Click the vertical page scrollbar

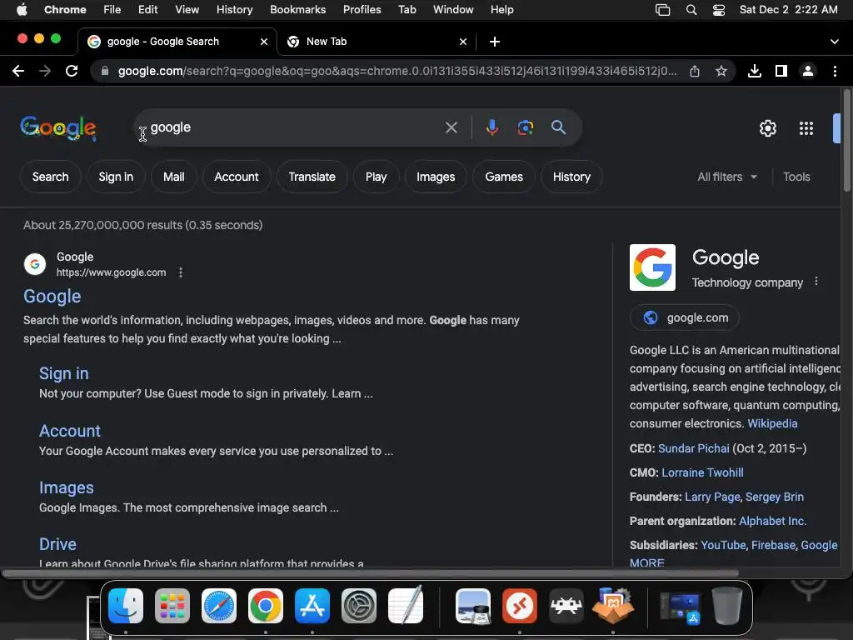(x=846, y=142)
